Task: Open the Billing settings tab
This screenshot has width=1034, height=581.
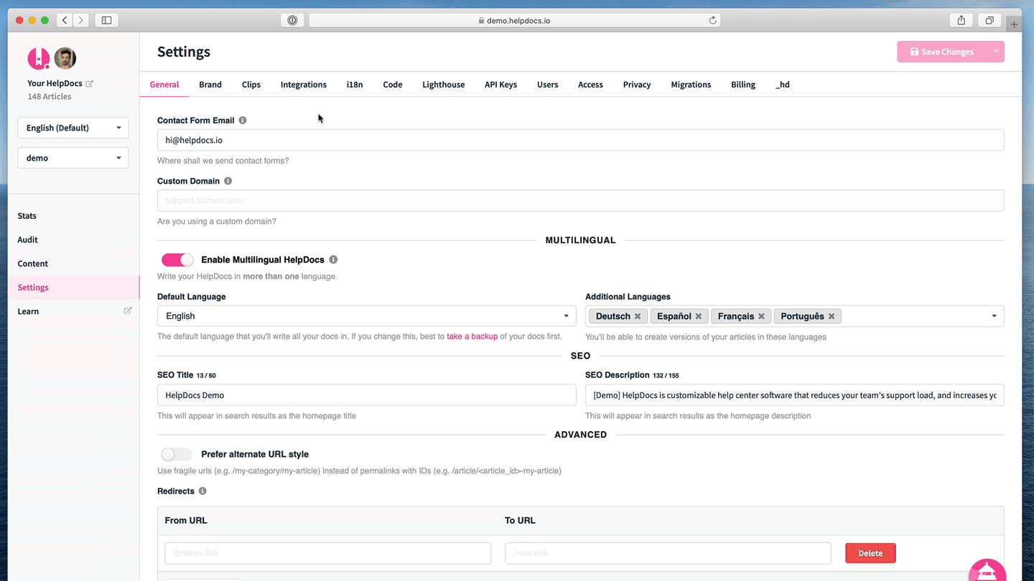Action: (x=743, y=85)
